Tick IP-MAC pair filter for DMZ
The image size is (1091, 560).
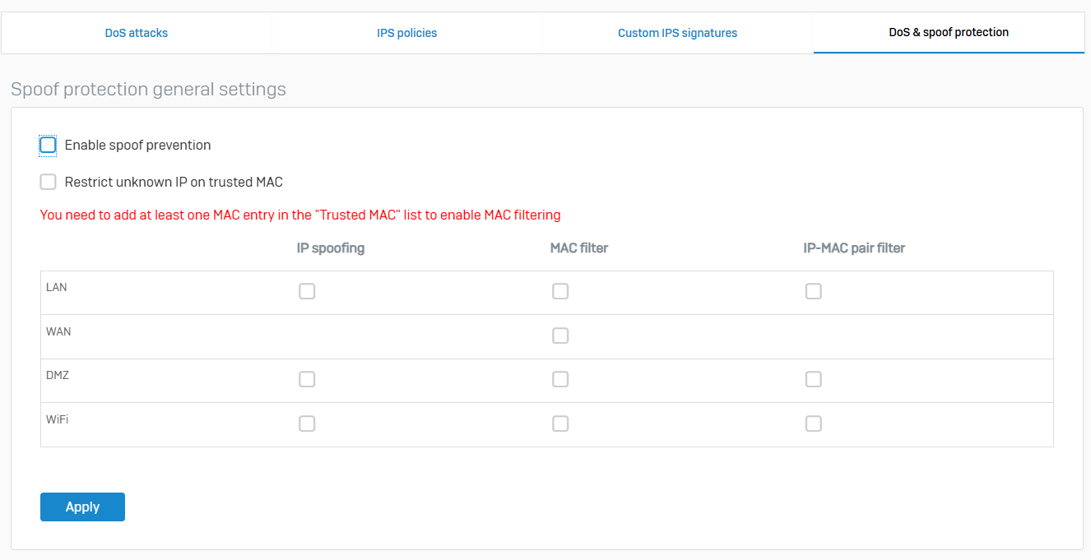tap(814, 379)
